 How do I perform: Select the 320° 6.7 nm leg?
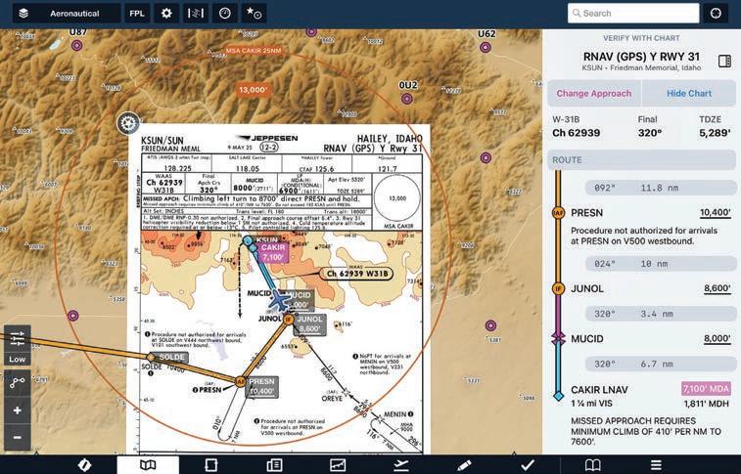[660, 365]
